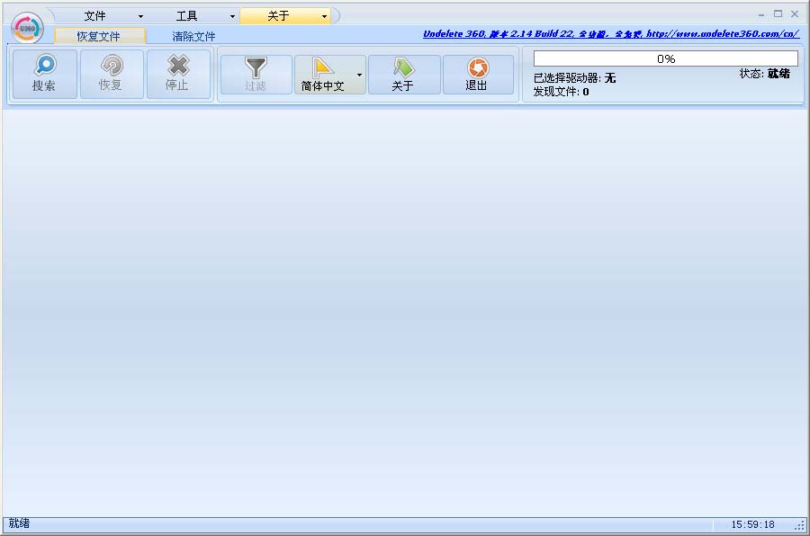Expand the highlighted 关于 menu dropdown arrow
The width and height of the screenshot is (810, 536).
(x=324, y=16)
